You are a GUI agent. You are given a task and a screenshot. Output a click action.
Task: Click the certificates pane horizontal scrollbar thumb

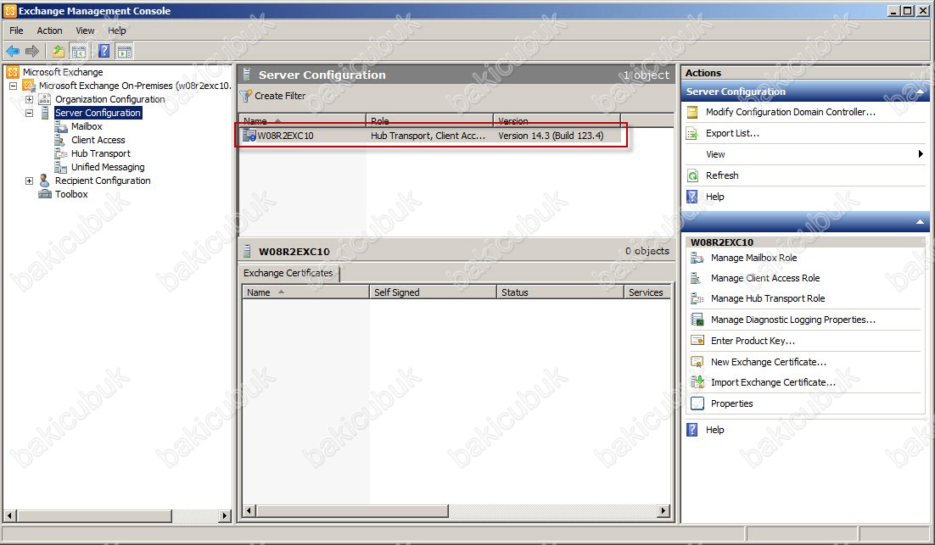tap(352, 511)
